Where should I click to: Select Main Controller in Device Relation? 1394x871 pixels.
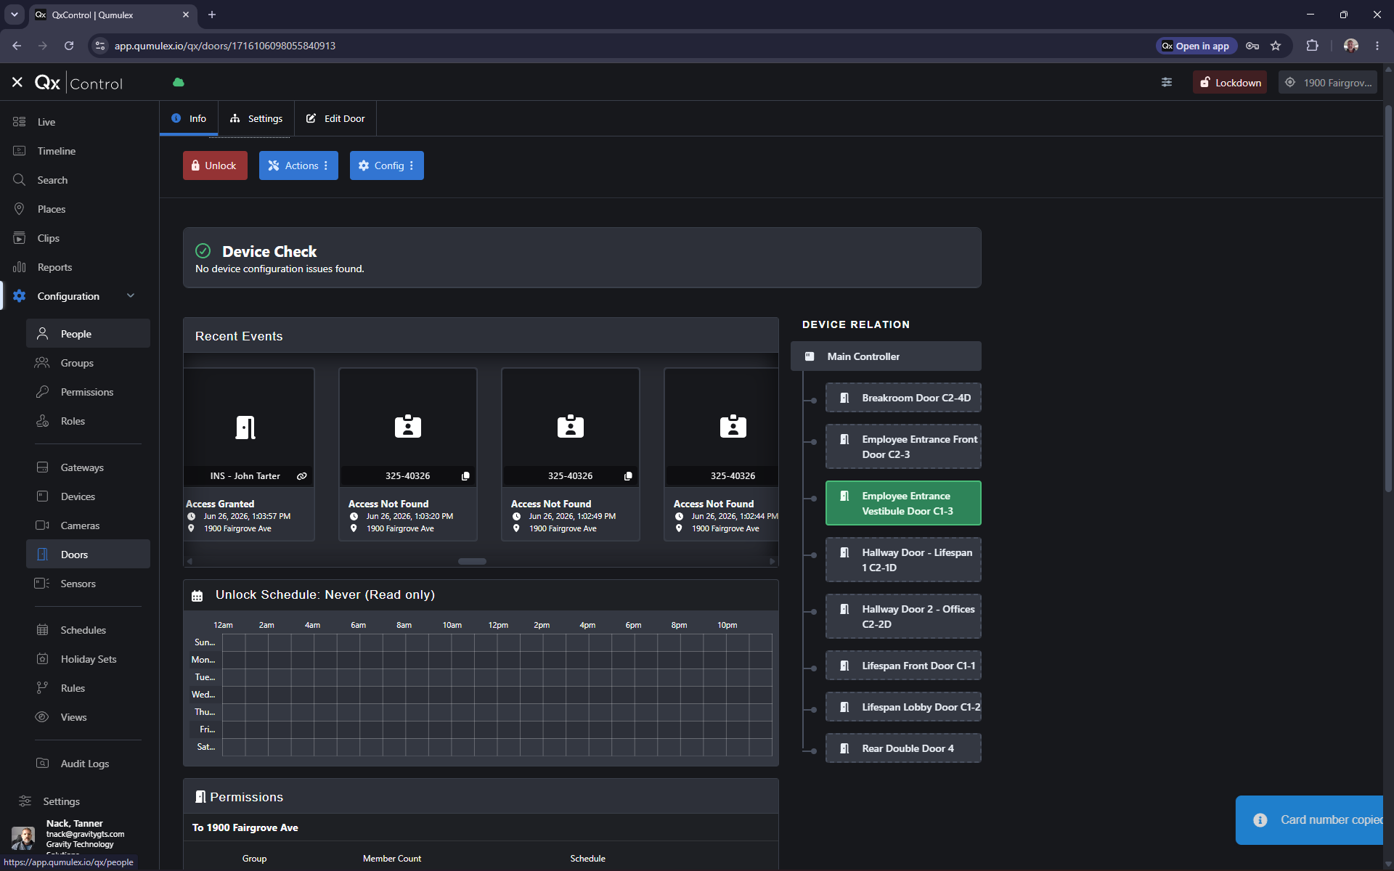coord(886,356)
